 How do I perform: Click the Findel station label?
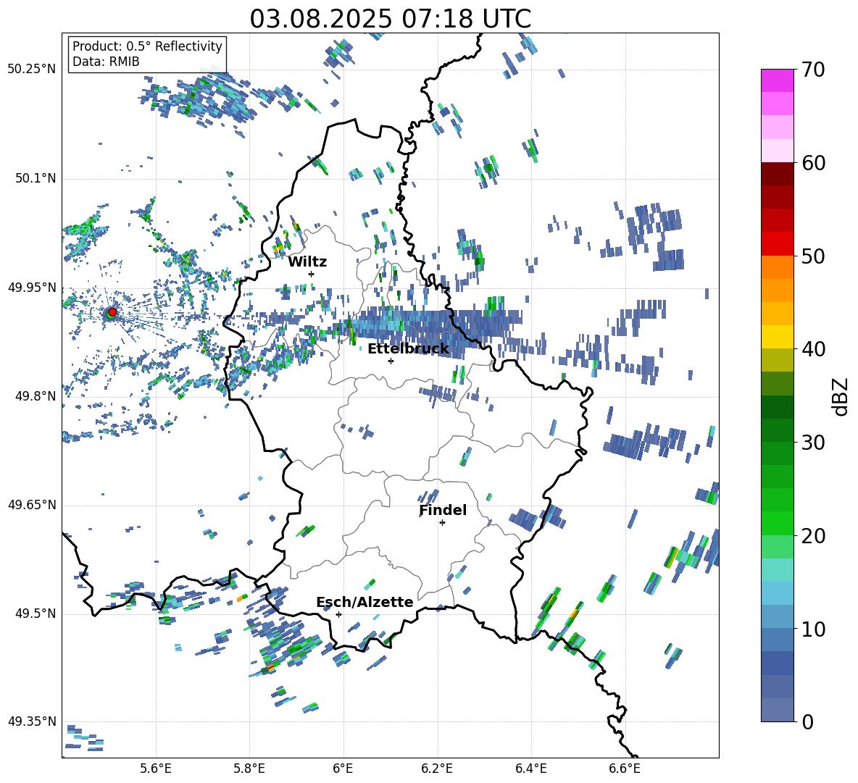click(x=443, y=510)
